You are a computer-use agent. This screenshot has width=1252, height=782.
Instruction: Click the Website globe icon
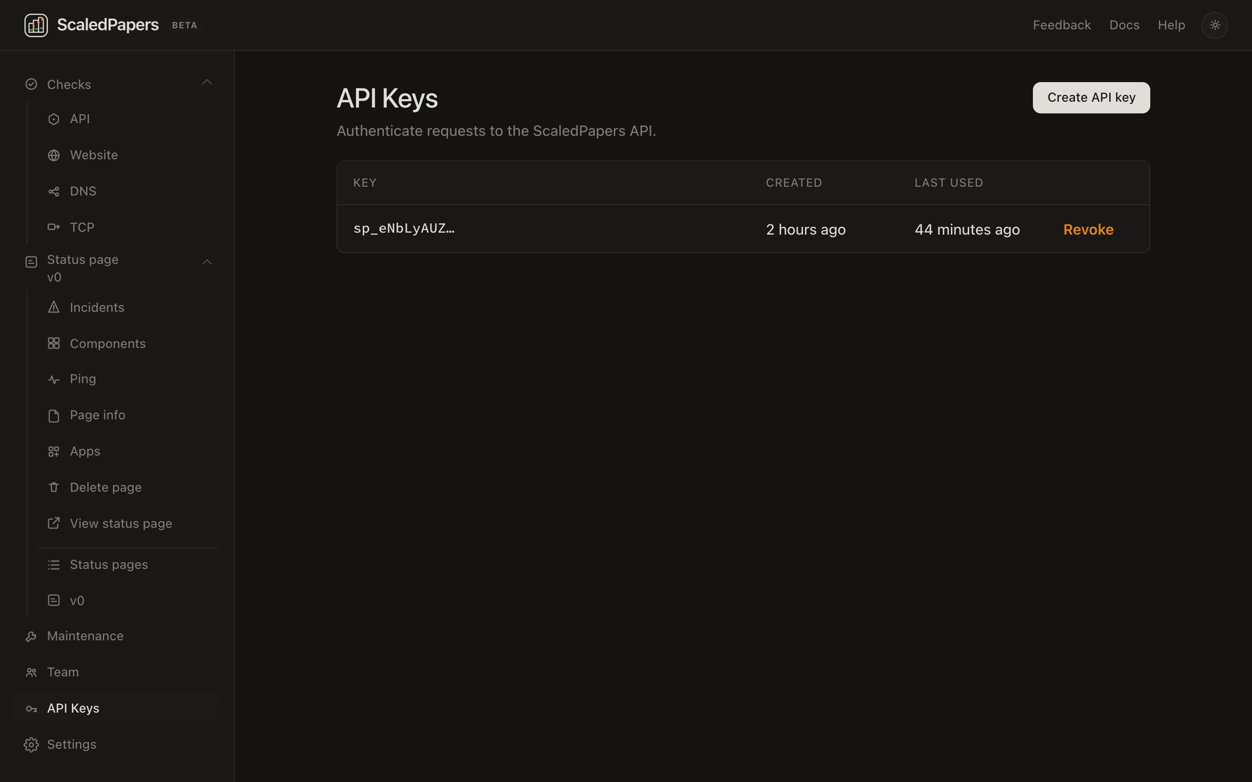pyautogui.click(x=54, y=155)
